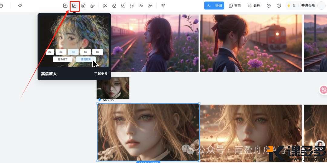Choose the 8x upscale option
Viewport: 327px width, 163px height.
pos(97,52)
